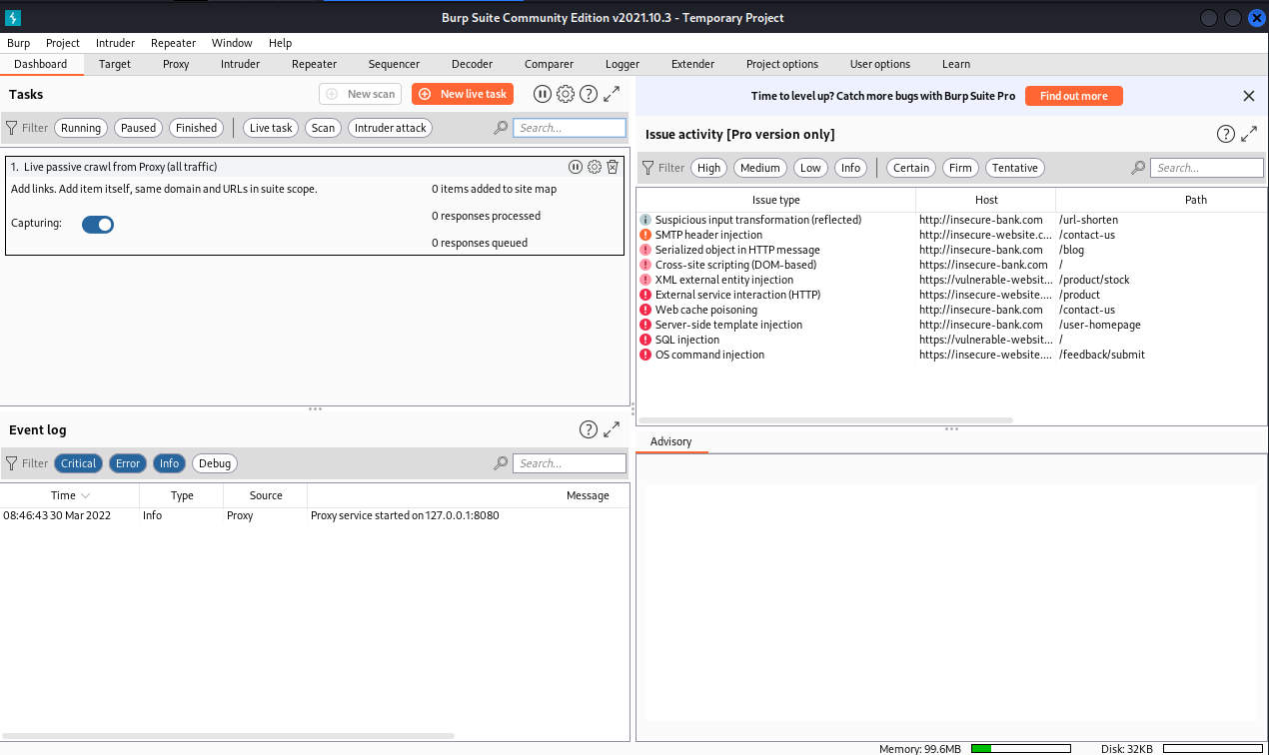The height and width of the screenshot is (755, 1269).
Task: Open the Repeater tab
Action: point(314,64)
